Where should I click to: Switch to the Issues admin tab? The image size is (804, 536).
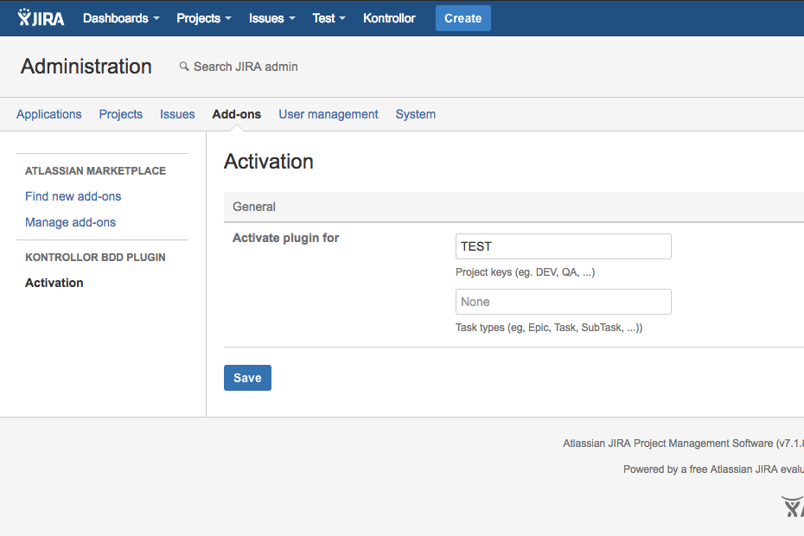click(177, 114)
